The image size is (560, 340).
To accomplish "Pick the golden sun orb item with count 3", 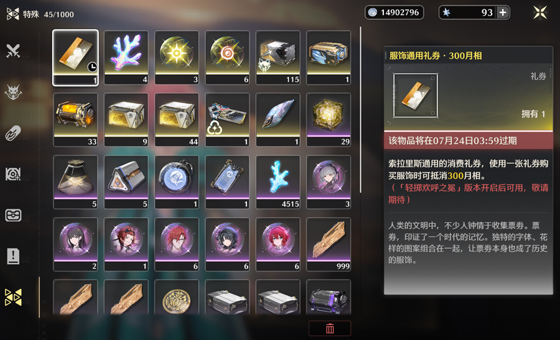I will [177, 57].
